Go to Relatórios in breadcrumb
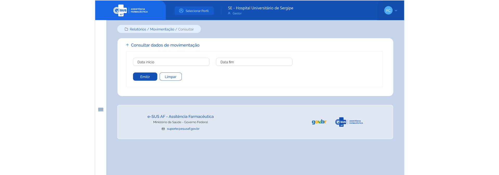Screen dimensions: 499x175 138,29
